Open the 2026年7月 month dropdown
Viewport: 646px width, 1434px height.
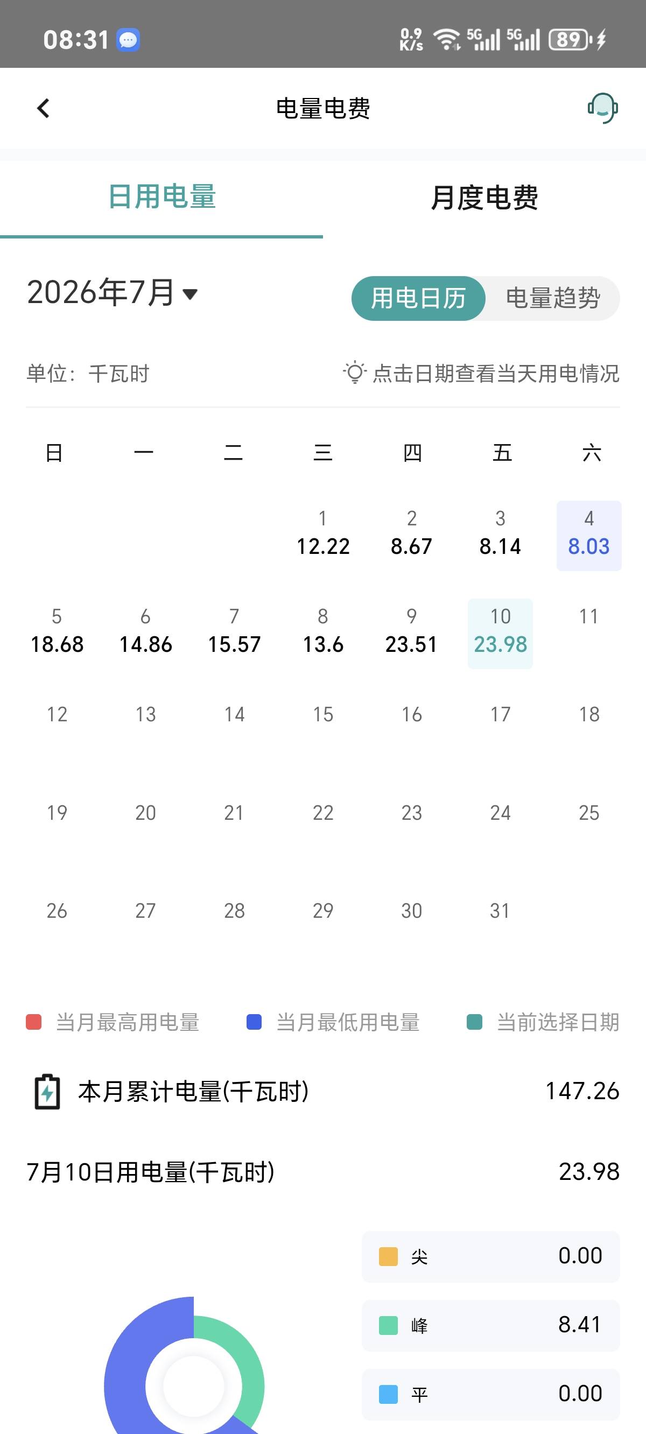(x=113, y=292)
